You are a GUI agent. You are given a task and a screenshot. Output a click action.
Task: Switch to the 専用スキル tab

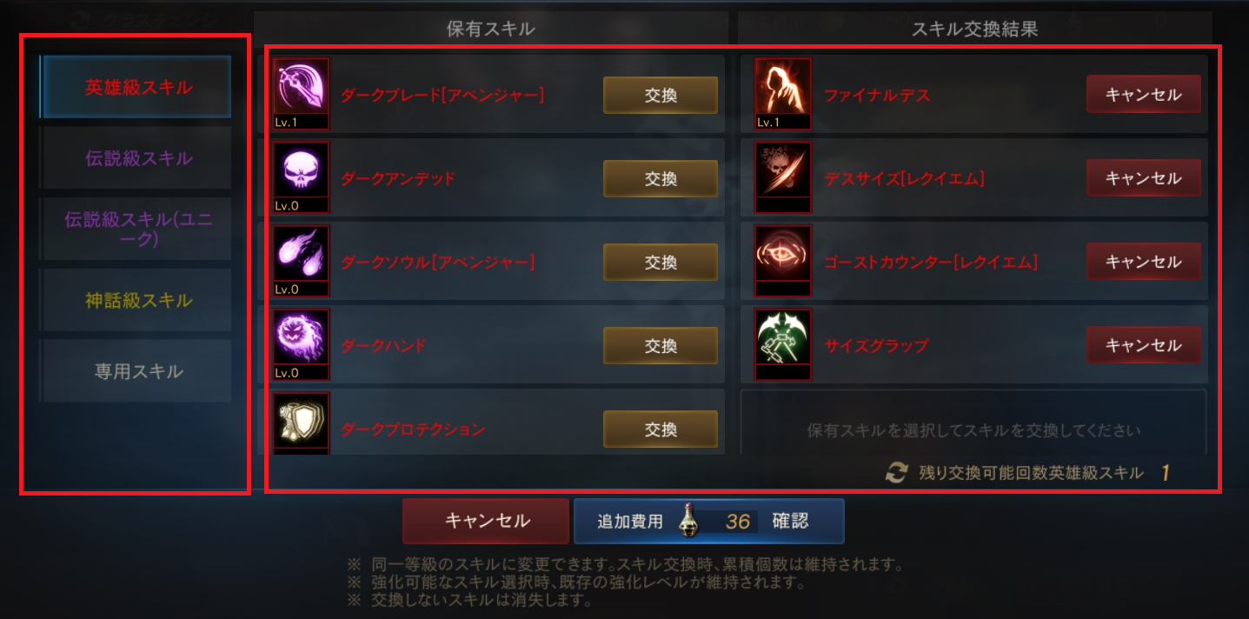136,371
